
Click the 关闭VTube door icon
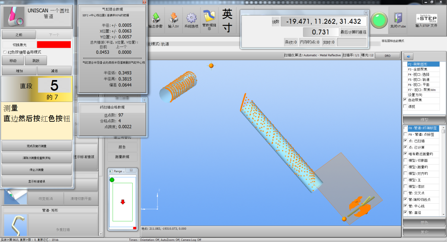tap(398, 17)
